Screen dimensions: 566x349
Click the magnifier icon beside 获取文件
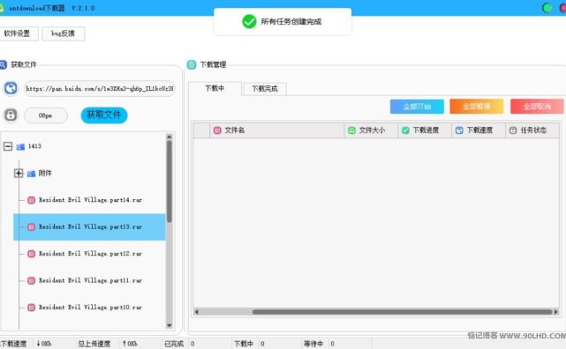[3, 65]
